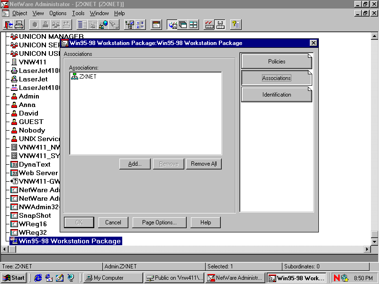Click the grayed OK button
379x284 pixels.
[79, 222]
